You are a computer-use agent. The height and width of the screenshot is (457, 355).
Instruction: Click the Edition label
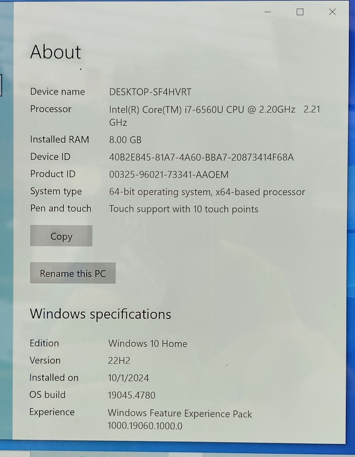[x=44, y=343]
